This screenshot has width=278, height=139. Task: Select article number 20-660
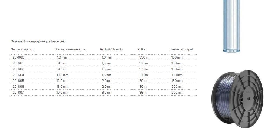[18, 57]
